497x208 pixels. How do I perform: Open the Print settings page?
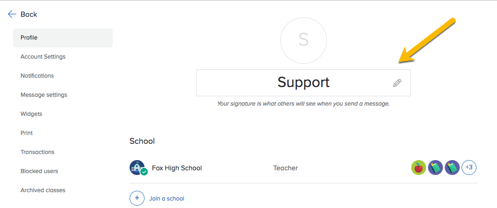(27, 133)
